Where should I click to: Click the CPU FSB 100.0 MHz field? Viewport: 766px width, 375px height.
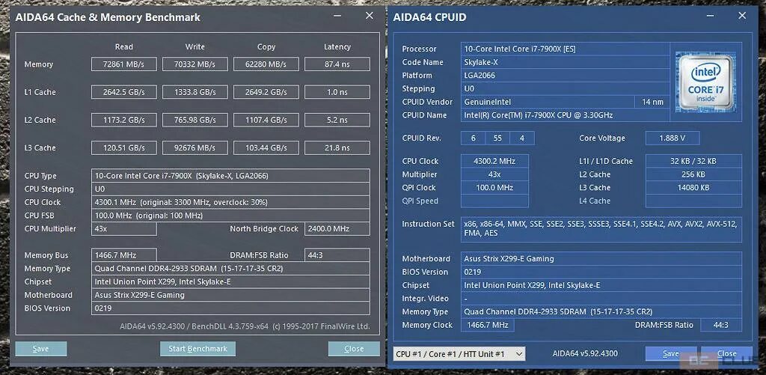230,215
